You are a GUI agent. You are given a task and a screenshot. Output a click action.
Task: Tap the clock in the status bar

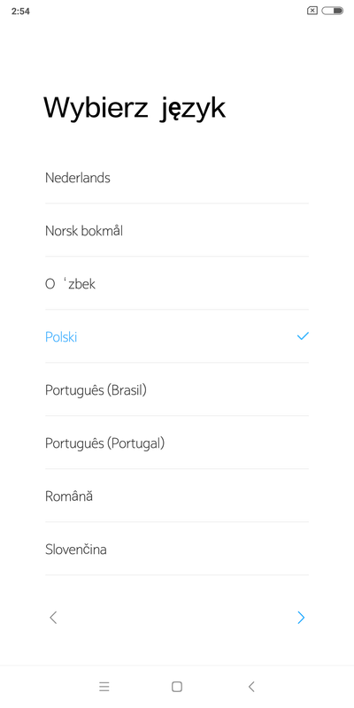tap(20, 12)
